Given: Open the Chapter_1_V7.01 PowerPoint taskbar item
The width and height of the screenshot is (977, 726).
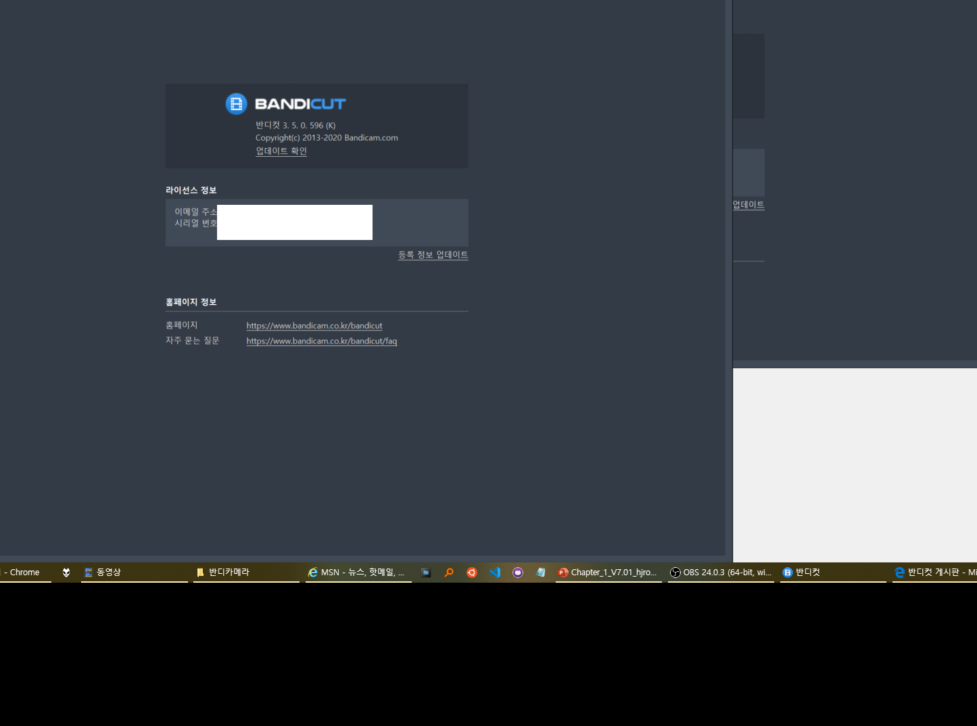Looking at the screenshot, I should point(609,573).
